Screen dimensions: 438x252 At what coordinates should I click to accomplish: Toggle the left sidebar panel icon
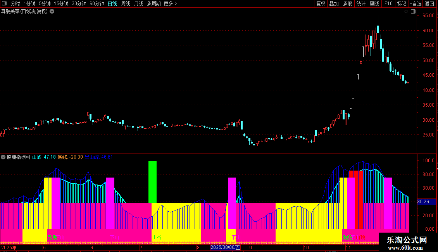pyautogui.click(x=4, y=3)
